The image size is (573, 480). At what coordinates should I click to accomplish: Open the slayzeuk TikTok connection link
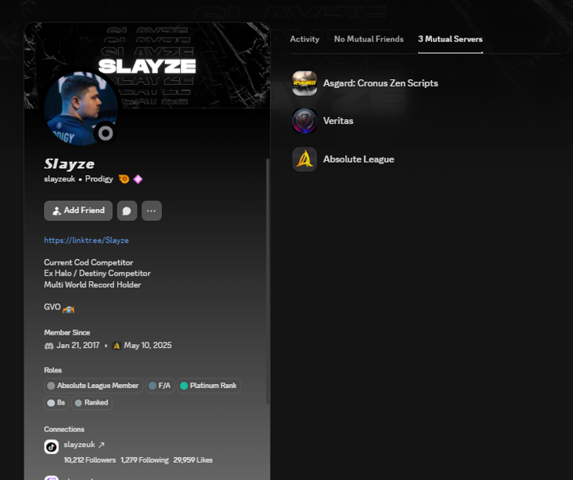pyautogui.click(x=79, y=445)
